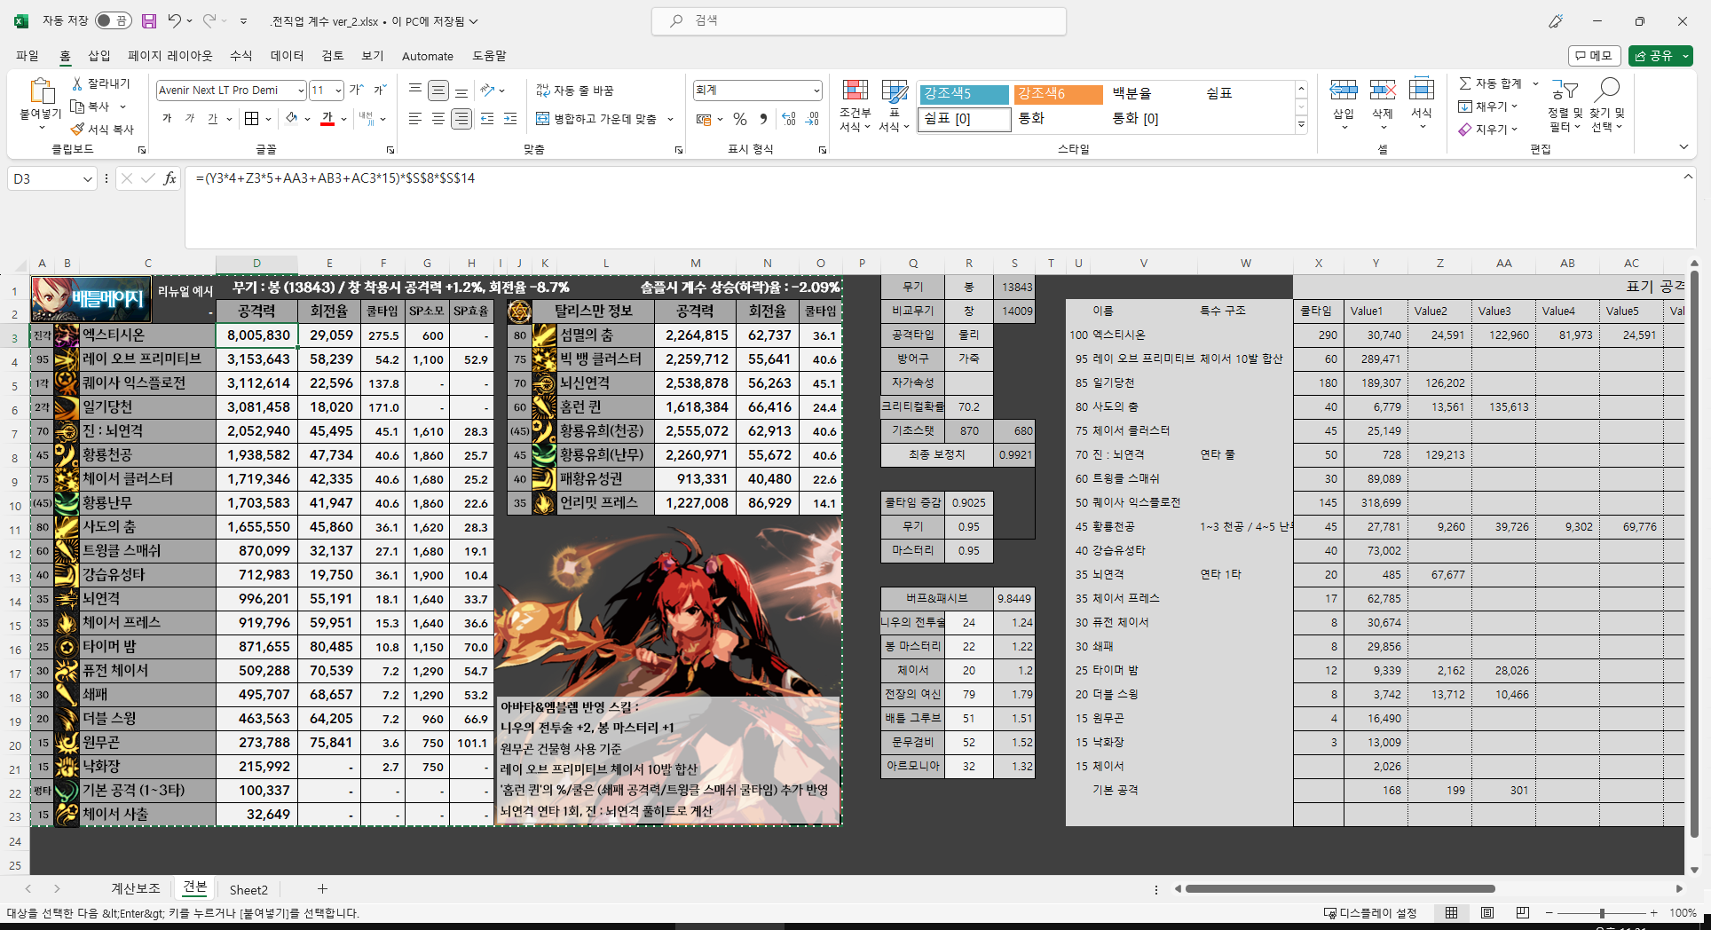Add a new sheet with plus button
The image size is (1711, 930).
tap(322, 888)
